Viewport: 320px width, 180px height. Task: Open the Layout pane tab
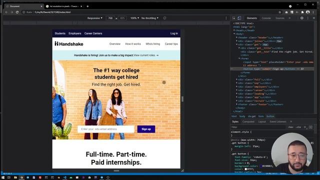coord(262,121)
